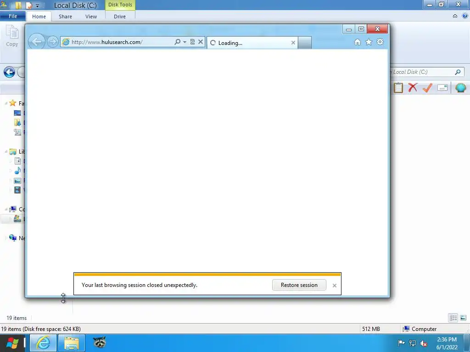Open the quick access toolbar customize dropdown
Viewport: 470px width, 352px height.
38,5
